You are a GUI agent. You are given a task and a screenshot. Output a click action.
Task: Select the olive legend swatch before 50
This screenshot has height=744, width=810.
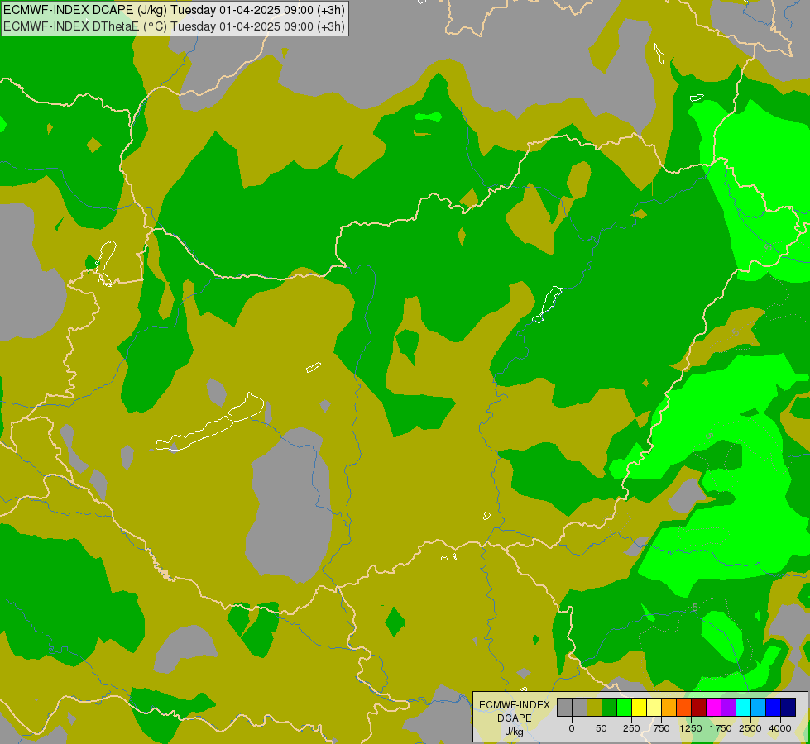point(594,708)
